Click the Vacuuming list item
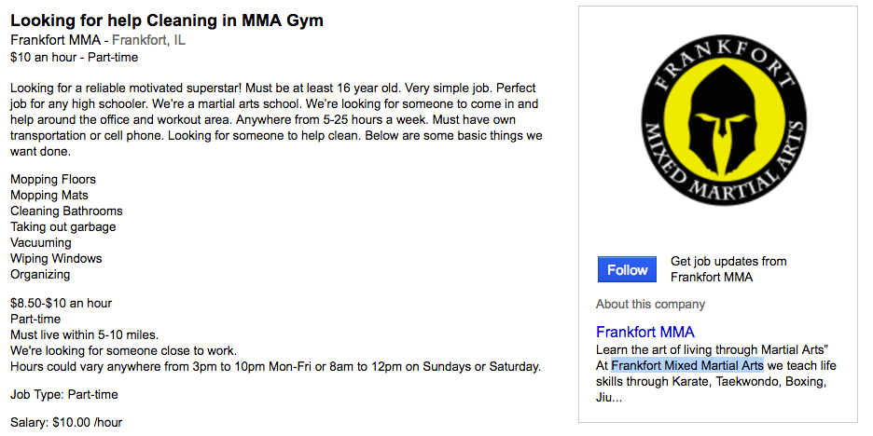This screenshot has height=436, width=873. pos(41,242)
